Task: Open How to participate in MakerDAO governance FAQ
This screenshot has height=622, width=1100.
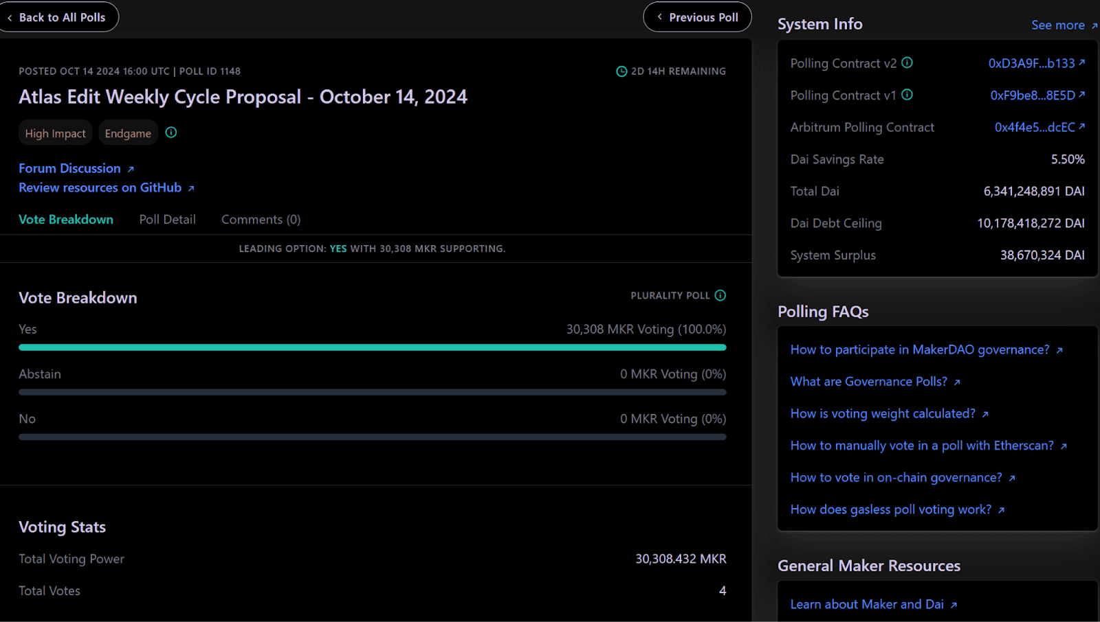Action: pos(920,349)
